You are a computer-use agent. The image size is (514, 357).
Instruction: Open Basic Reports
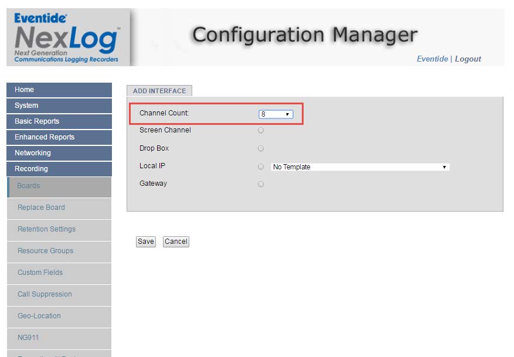click(x=59, y=121)
